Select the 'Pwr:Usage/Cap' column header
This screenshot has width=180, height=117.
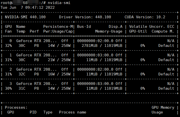[x=58, y=31]
